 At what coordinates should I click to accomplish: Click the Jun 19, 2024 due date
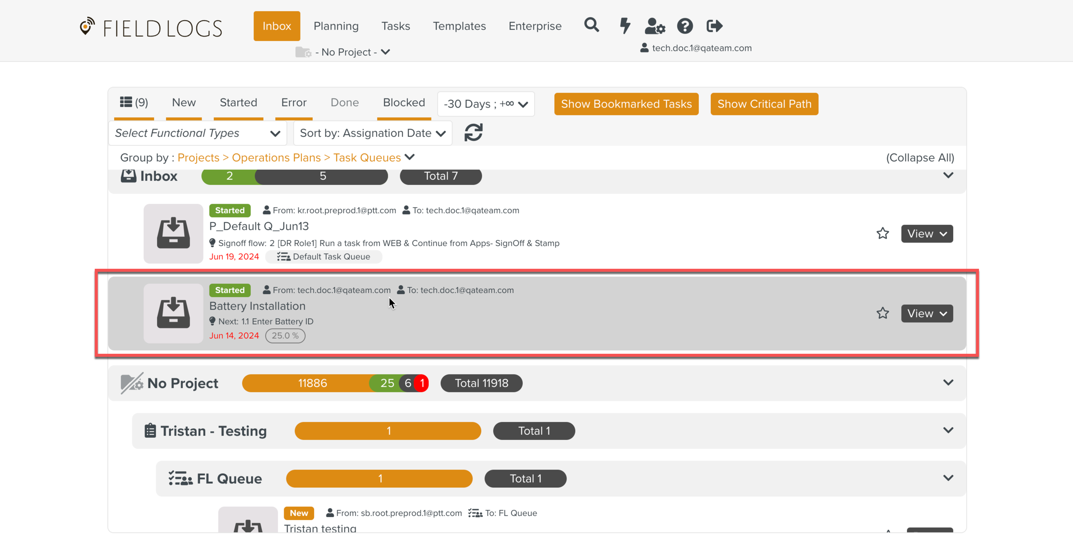coord(234,256)
